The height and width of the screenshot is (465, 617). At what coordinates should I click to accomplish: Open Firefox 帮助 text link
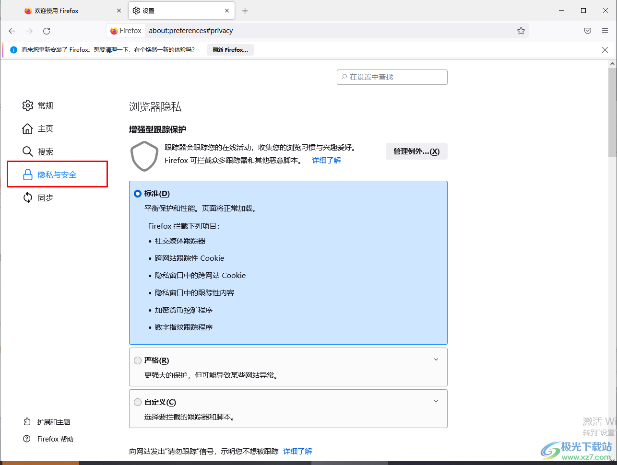point(56,439)
